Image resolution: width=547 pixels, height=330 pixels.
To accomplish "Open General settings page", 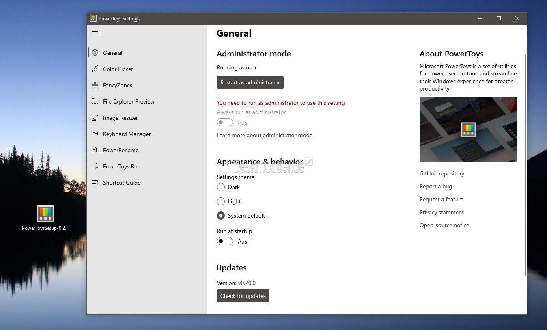I will (147, 53).
